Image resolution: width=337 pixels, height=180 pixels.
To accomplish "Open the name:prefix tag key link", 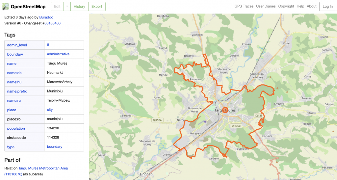I will pyautogui.click(x=17, y=91).
